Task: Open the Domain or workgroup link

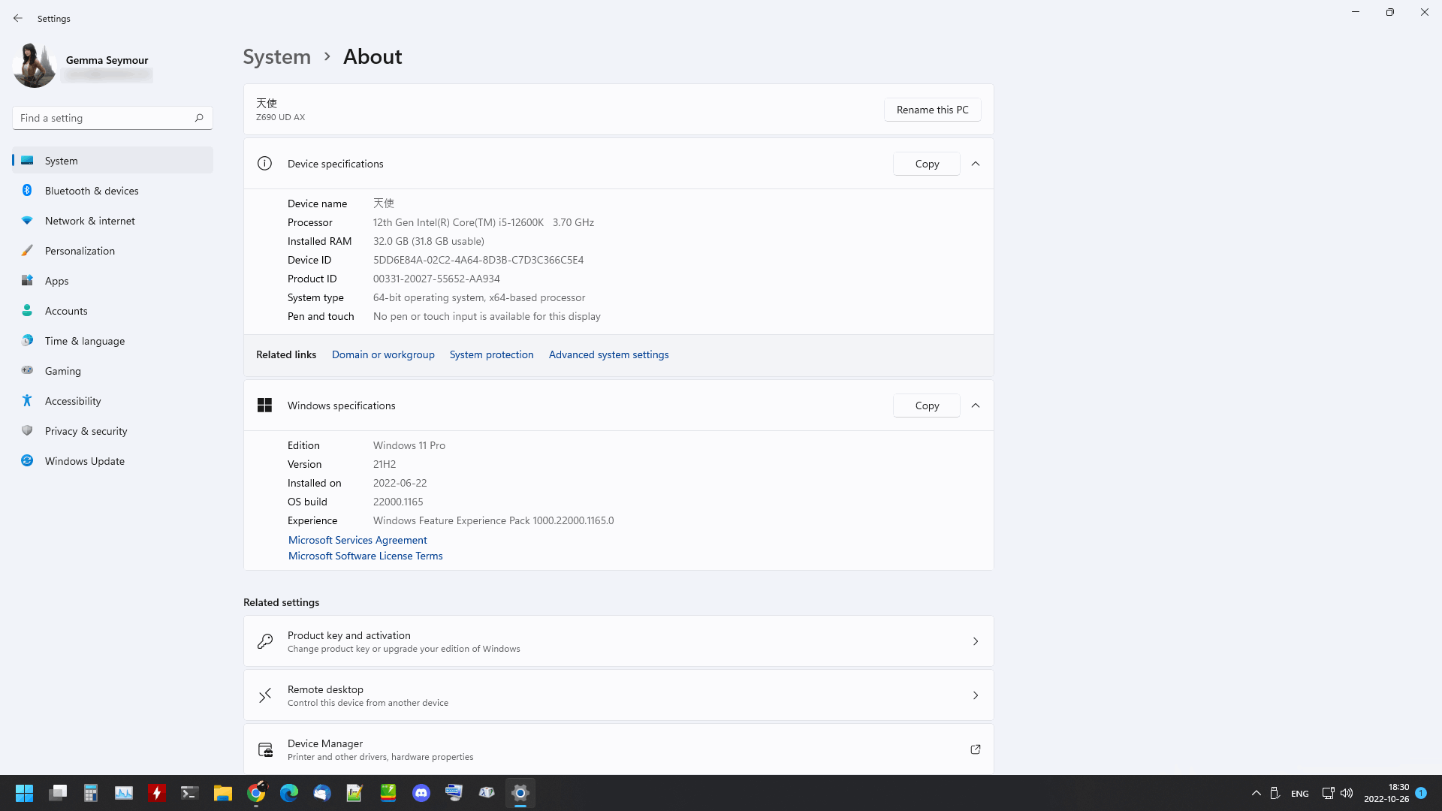Action: click(x=383, y=354)
